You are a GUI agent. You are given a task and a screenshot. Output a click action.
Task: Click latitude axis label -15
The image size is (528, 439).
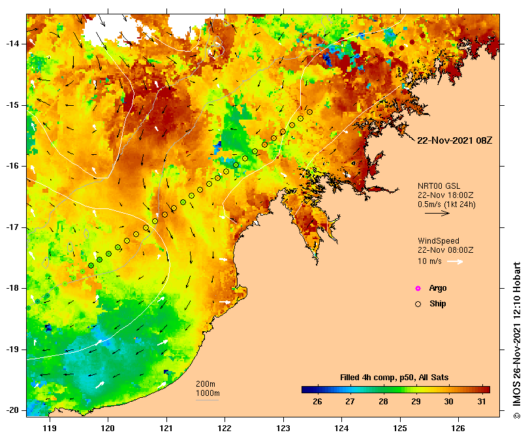[x=12, y=105]
